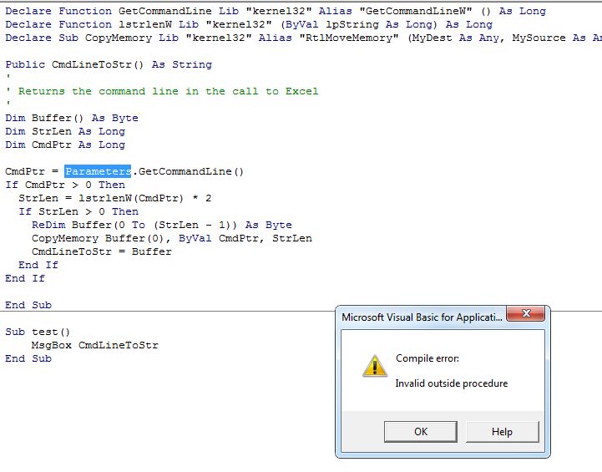Click the Declare Function GetCommandLine line
The width and height of the screenshot is (602, 472).
pyautogui.click(x=276, y=11)
